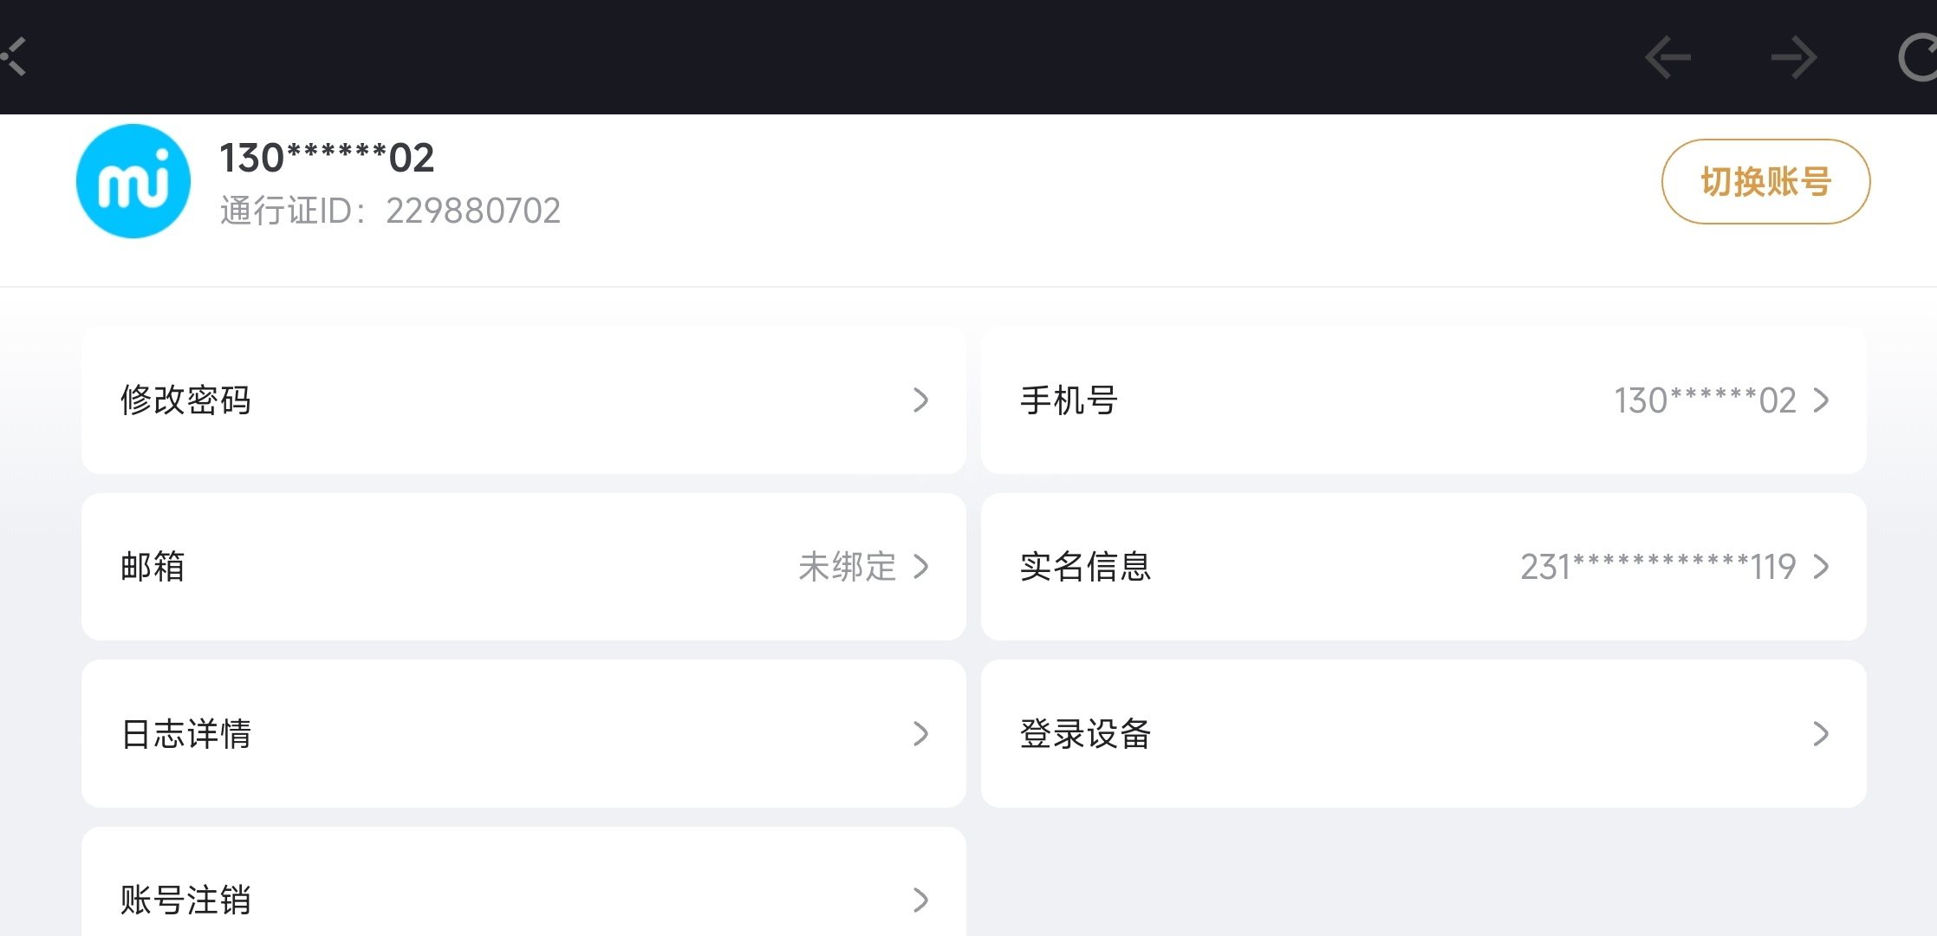Open the 登录设备 row via its chevron
Screen dimensions: 1937x936
(1821, 734)
